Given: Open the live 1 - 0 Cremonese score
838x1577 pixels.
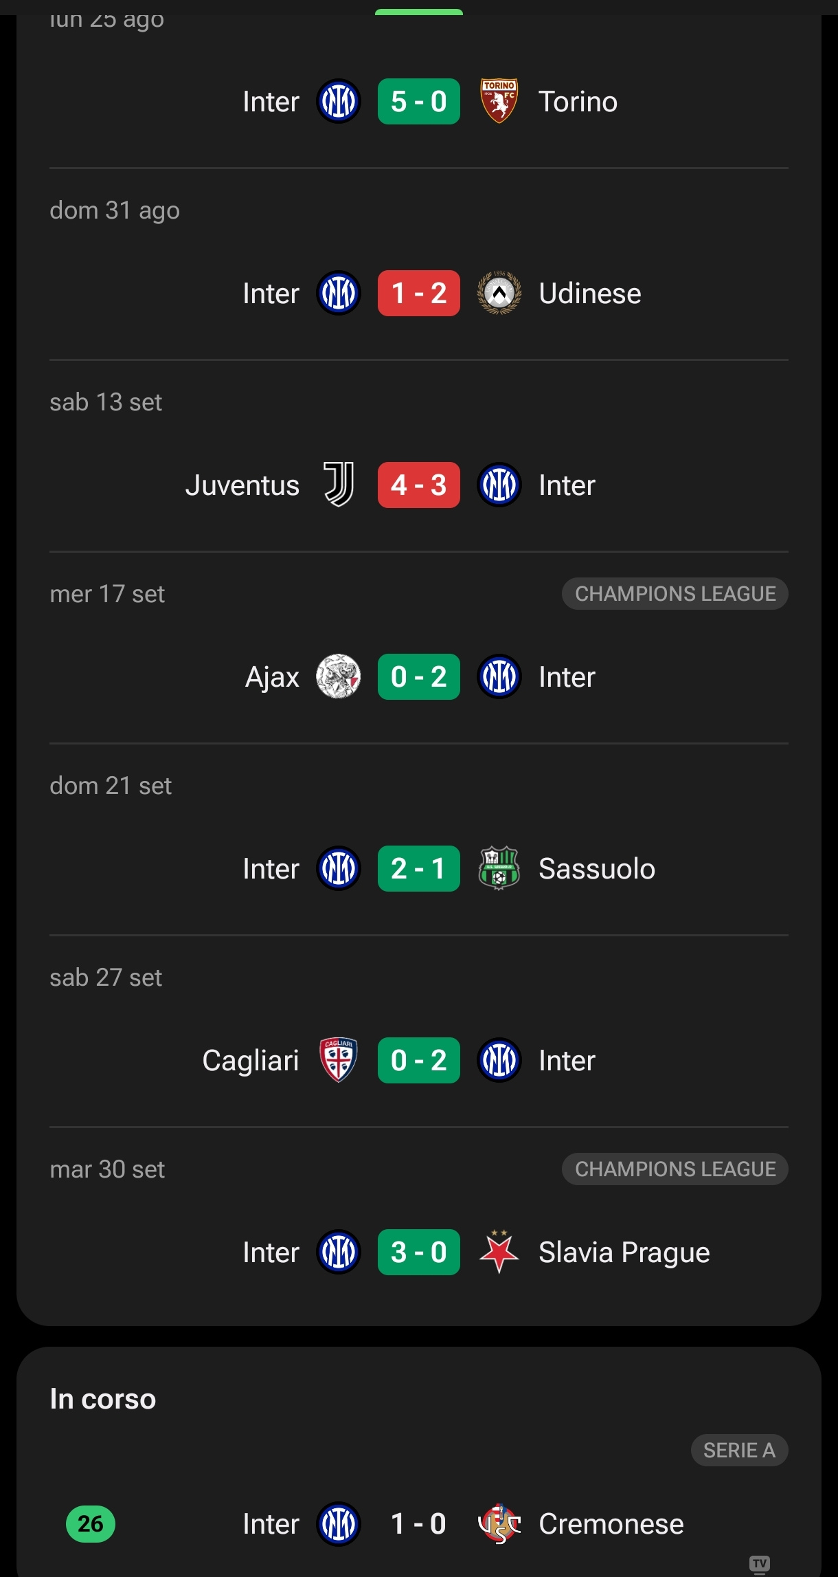Looking at the screenshot, I should pos(418,1523).
